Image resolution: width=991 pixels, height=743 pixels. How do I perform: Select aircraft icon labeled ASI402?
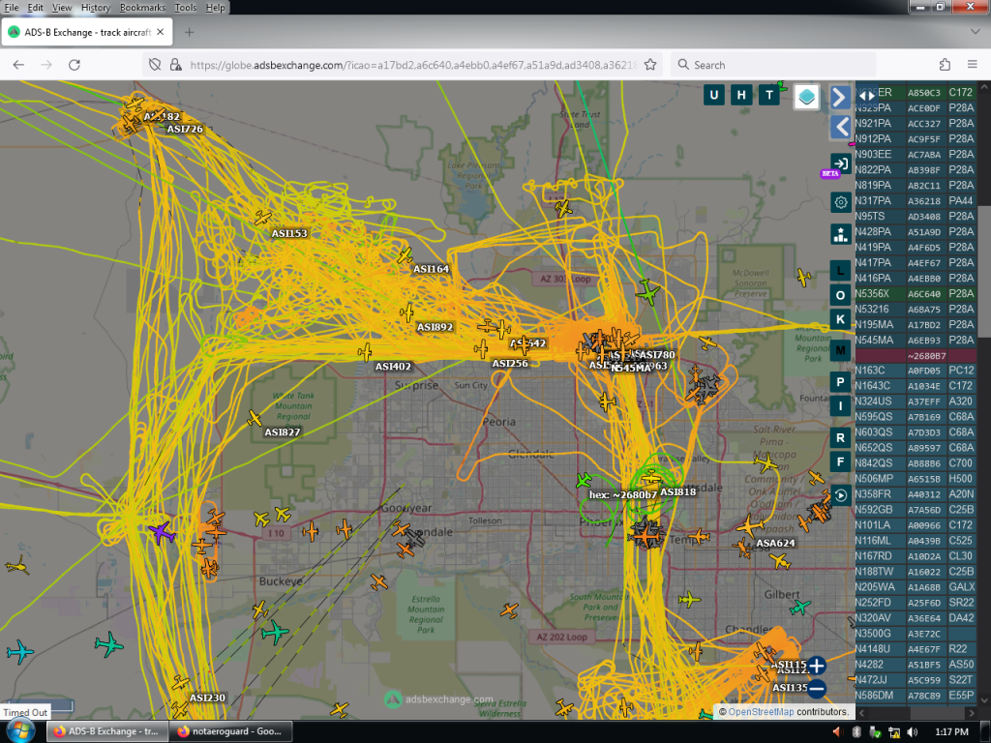(365, 352)
